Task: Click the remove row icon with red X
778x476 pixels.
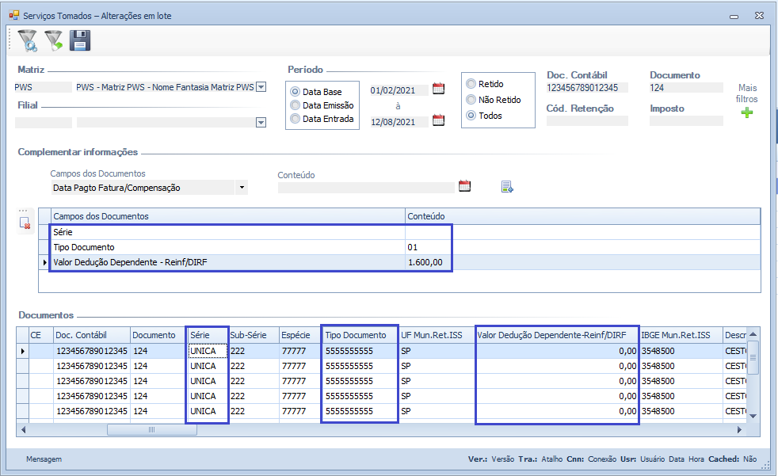Action: click(25, 224)
